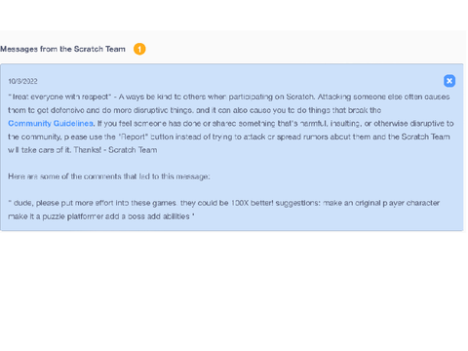Open the Community Guidelines link

point(51,124)
